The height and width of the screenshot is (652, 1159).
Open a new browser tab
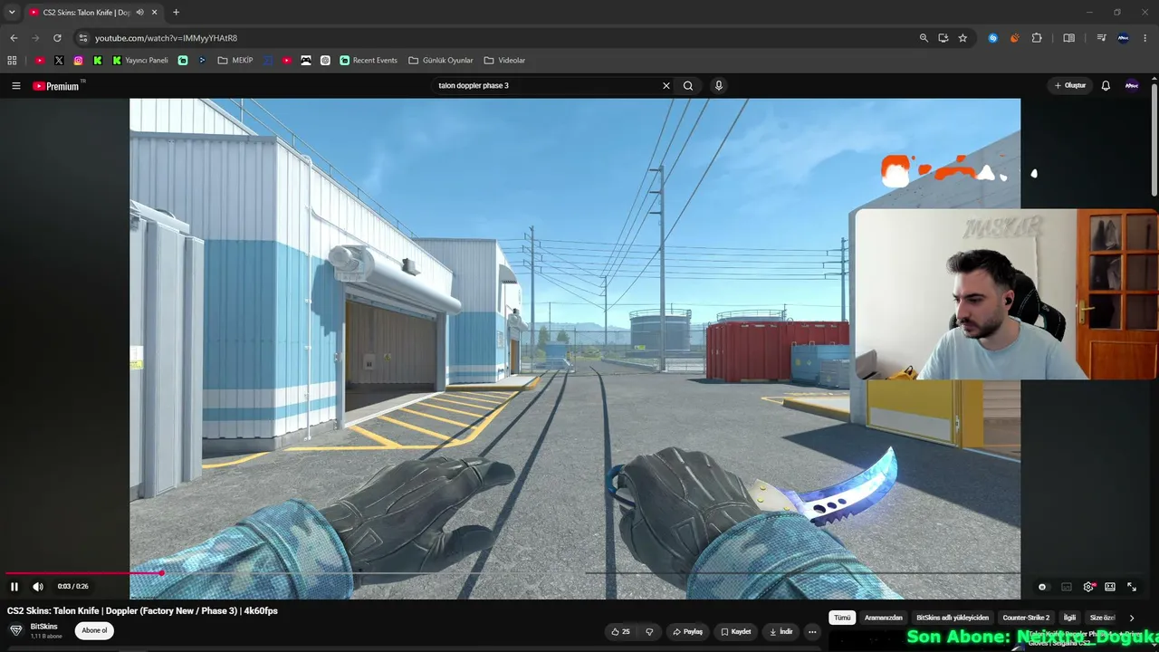pyautogui.click(x=176, y=13)
